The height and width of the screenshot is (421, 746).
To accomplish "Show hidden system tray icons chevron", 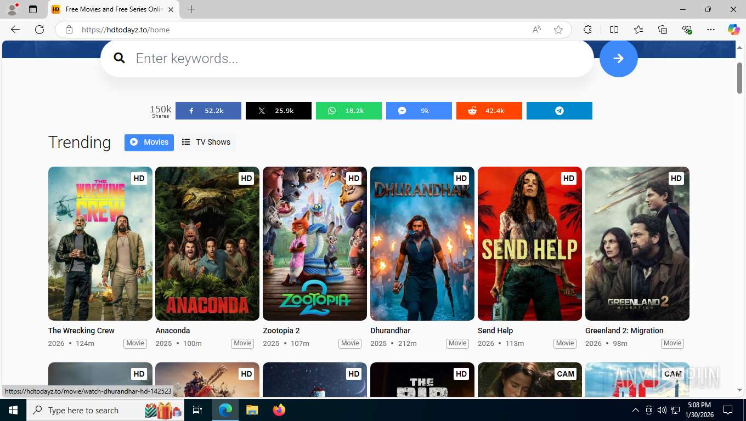I will [635, 410].
